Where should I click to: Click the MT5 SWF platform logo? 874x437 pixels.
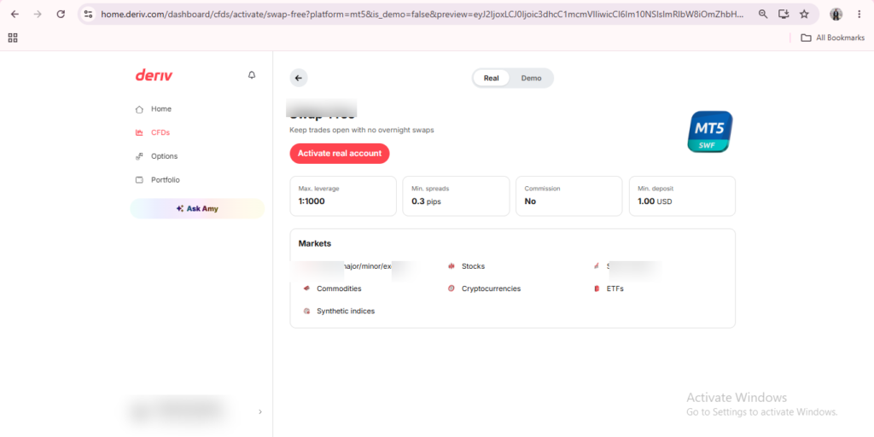point(709,131)
